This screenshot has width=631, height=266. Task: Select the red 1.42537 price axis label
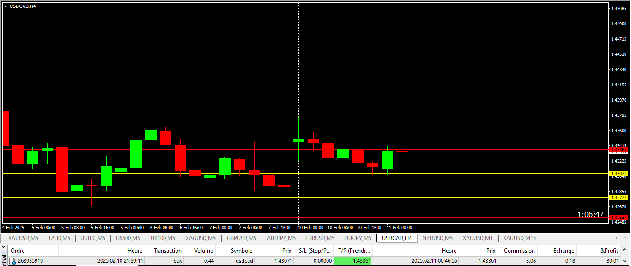pos(619,217)
